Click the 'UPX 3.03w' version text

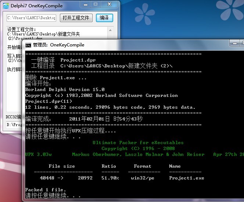(x=38, y=154)
